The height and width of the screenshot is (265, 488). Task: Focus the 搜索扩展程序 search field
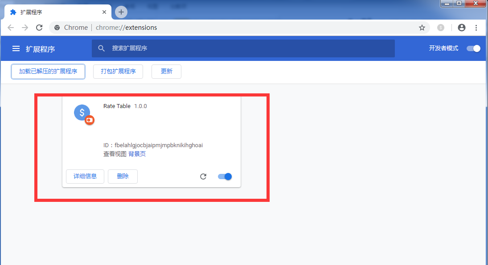click(x=243, y=48)
